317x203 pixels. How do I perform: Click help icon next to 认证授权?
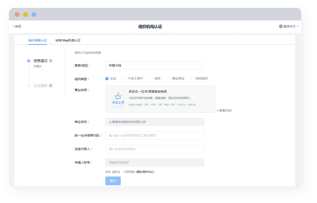51,86
